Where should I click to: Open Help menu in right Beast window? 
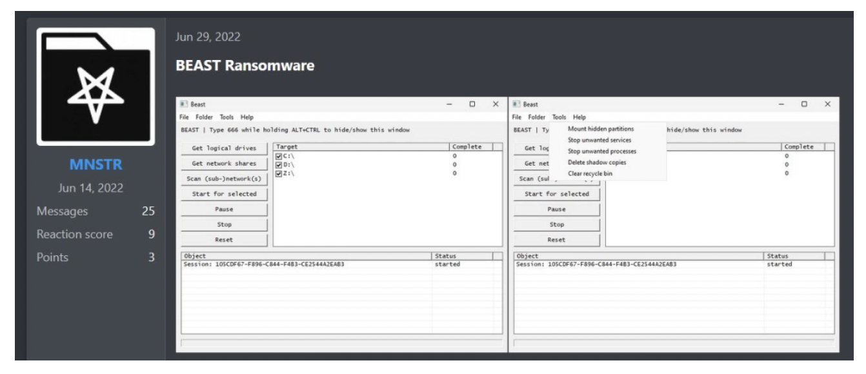click(x=579, y=117)
